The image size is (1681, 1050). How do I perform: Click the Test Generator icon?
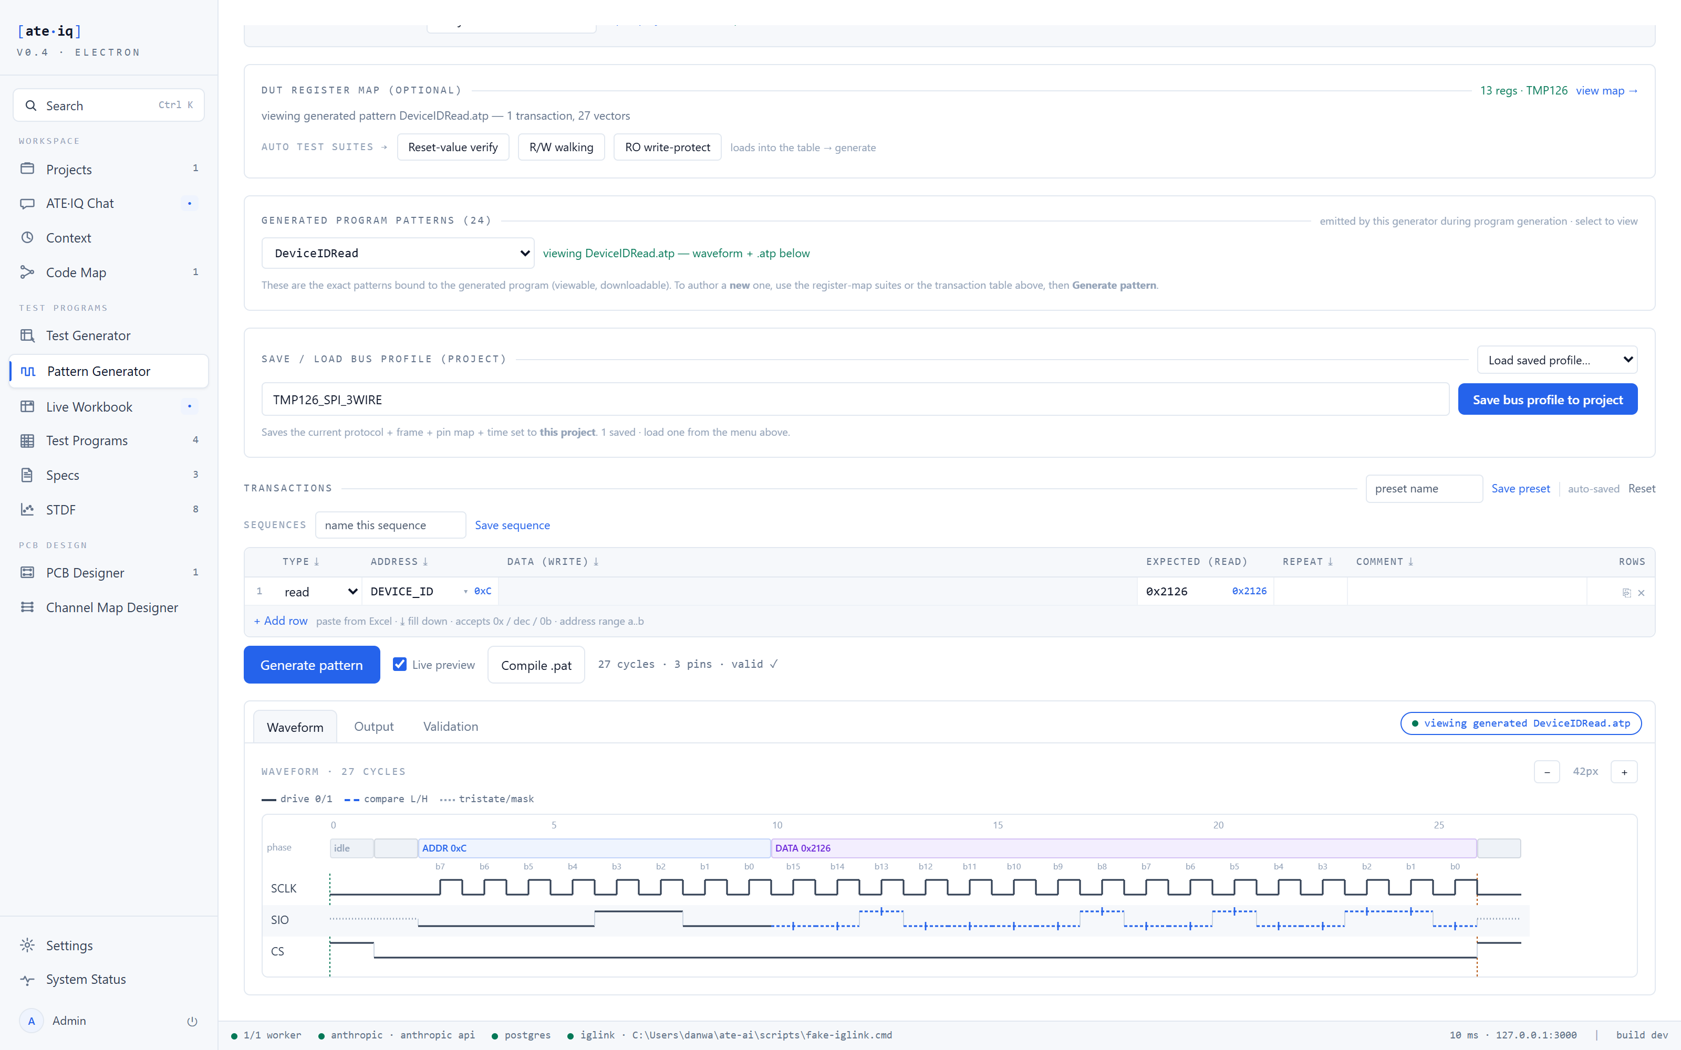(x=27, y=335)
